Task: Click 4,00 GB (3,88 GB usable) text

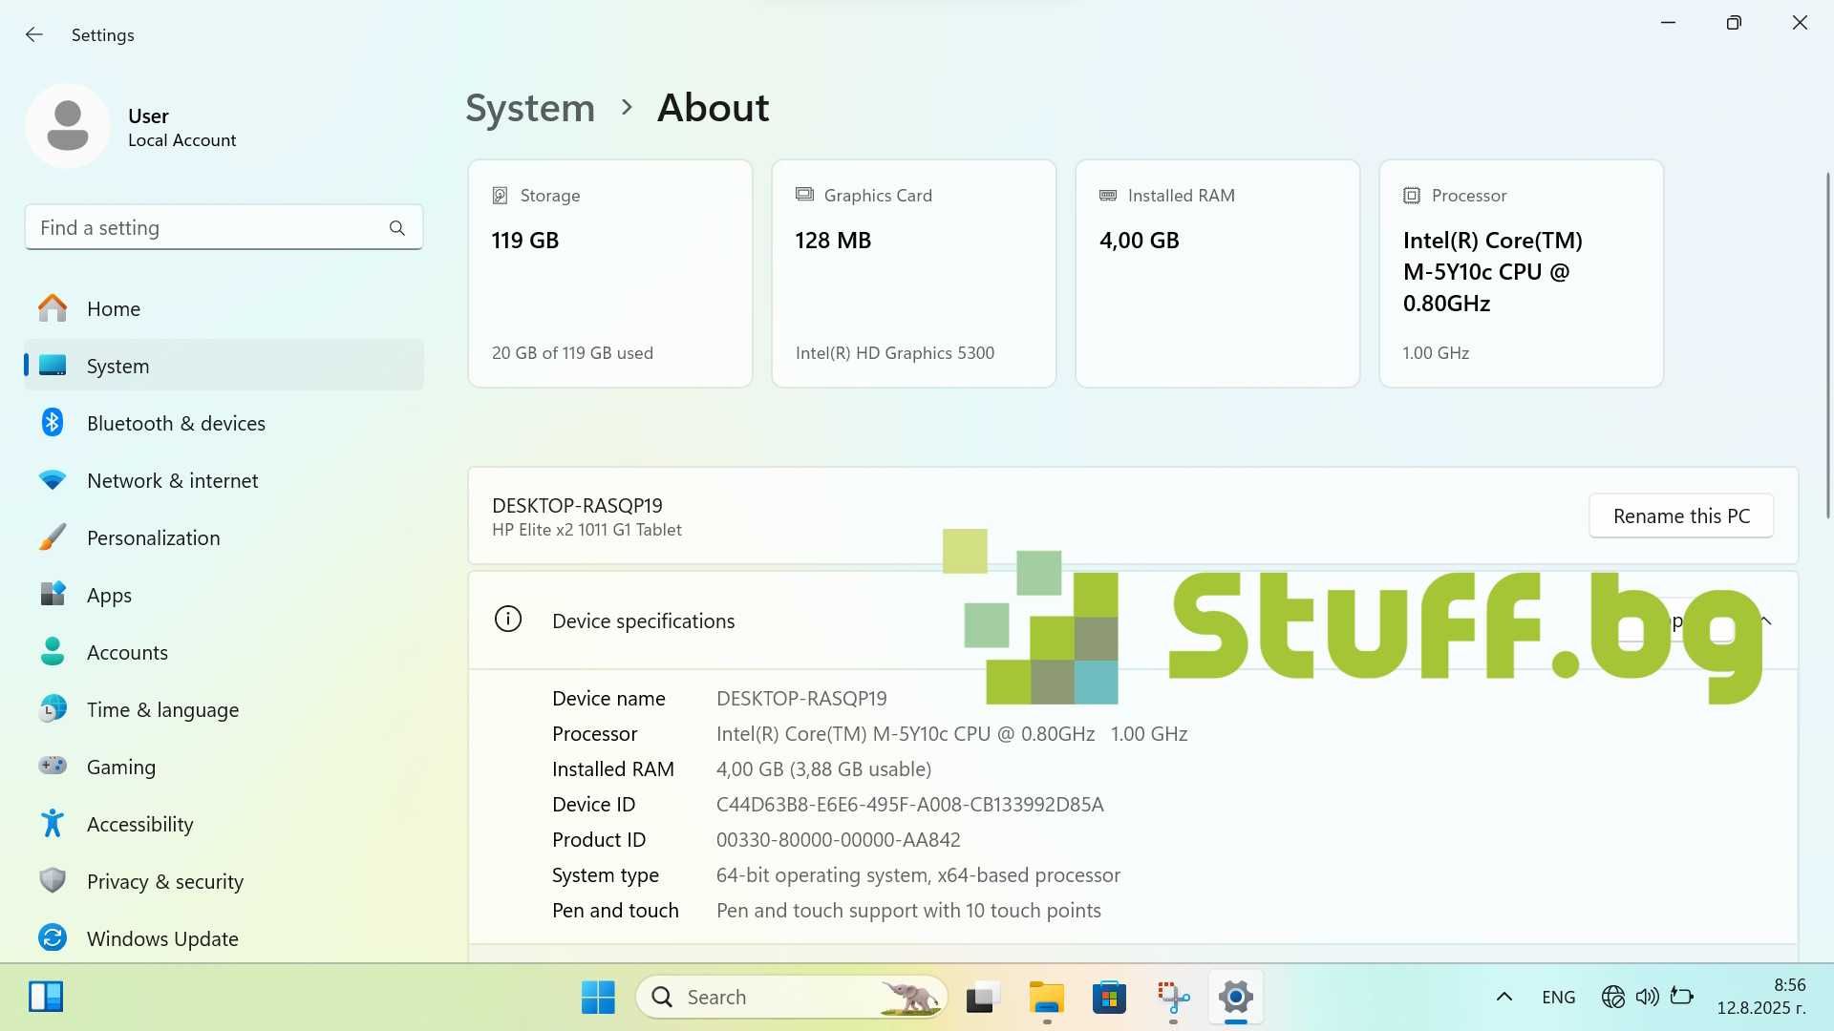Action: (x=823, y=769)
